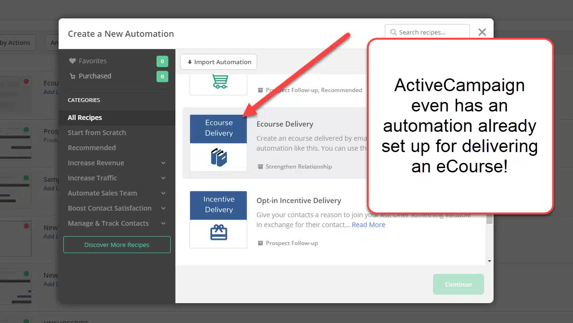
Task: Select the Incentive Delivery blue thumbnail header
Action: point(218,205)
